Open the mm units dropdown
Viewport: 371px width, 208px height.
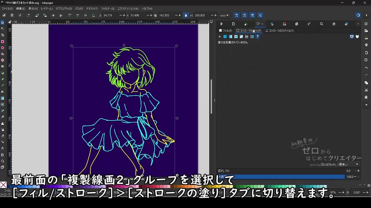click(x=224, y=15)
